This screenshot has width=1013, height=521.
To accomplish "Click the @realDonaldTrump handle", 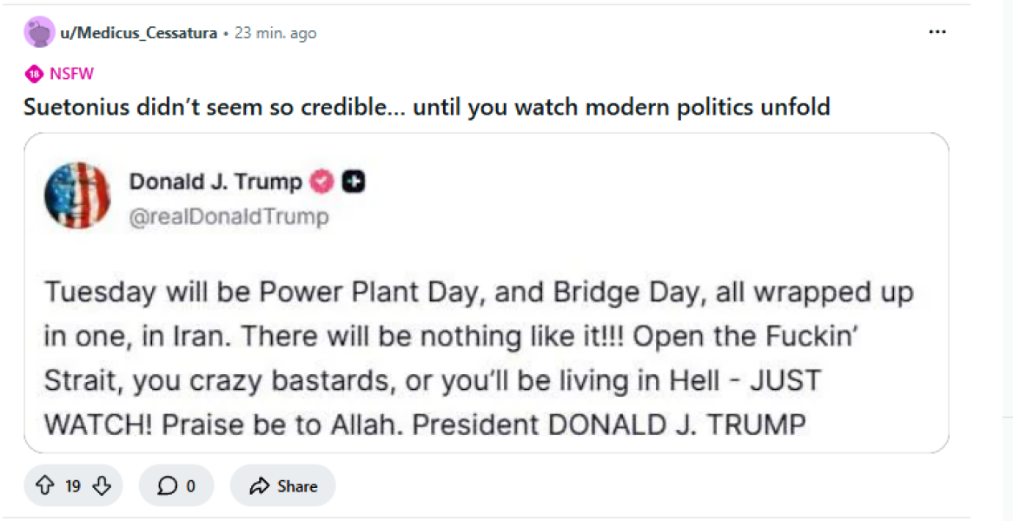I will (232, 217).
